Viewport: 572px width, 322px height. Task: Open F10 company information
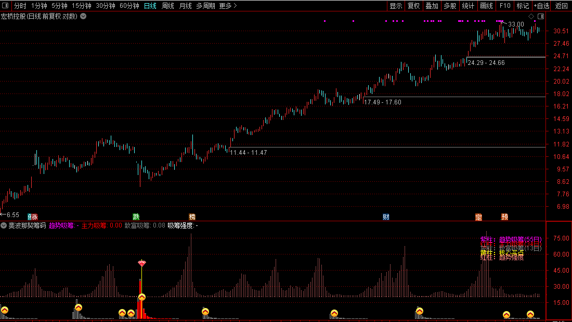coord(505,6)
